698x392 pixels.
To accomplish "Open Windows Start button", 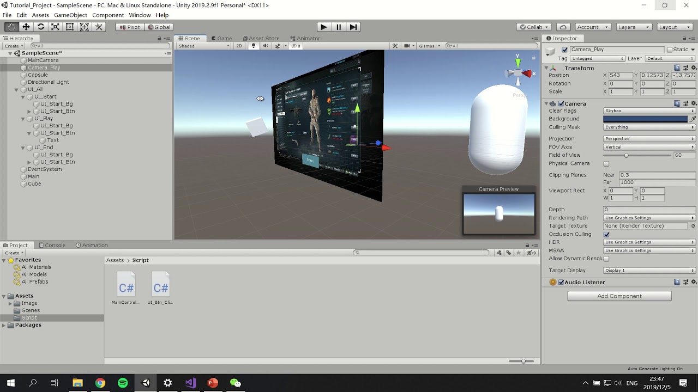I will point(11,383).
